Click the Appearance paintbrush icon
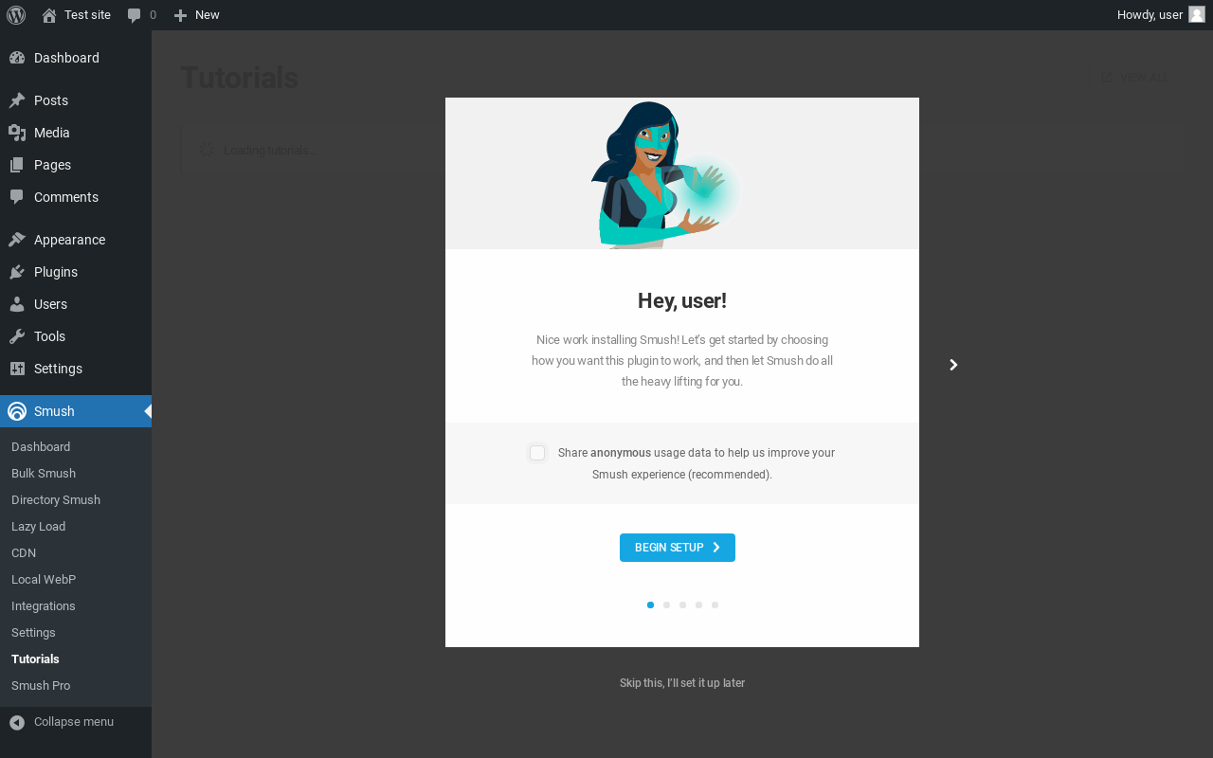The image size is (1213, 758). pos(17,240)
